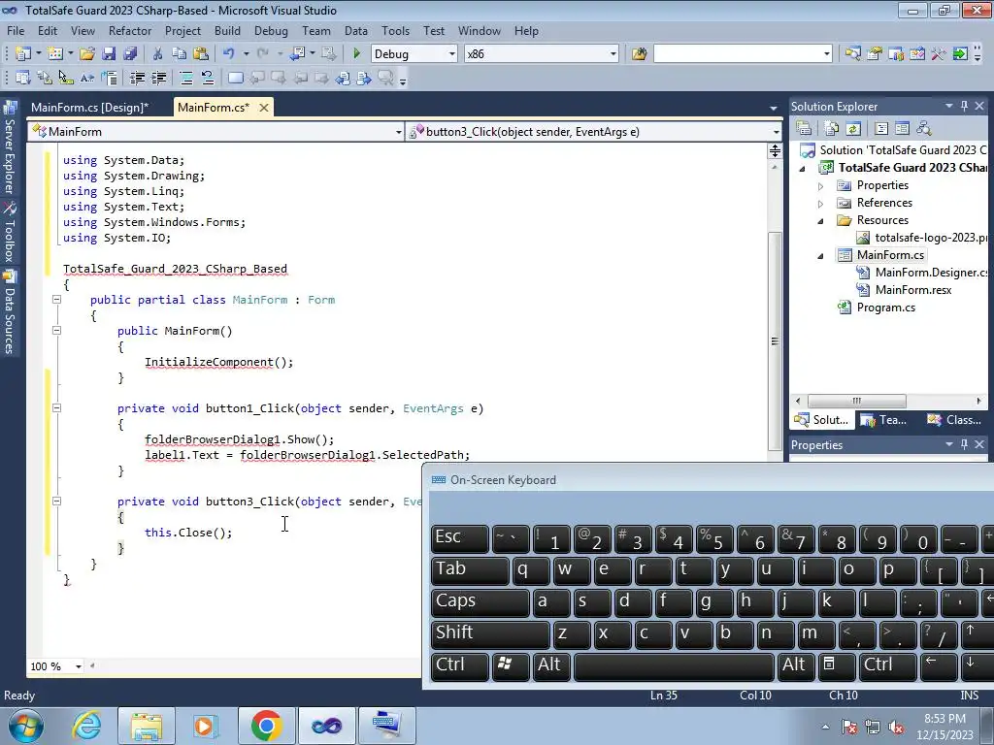
Task: Click Tab key on On-Screen Keyboard
Action: tap(470, 570)
